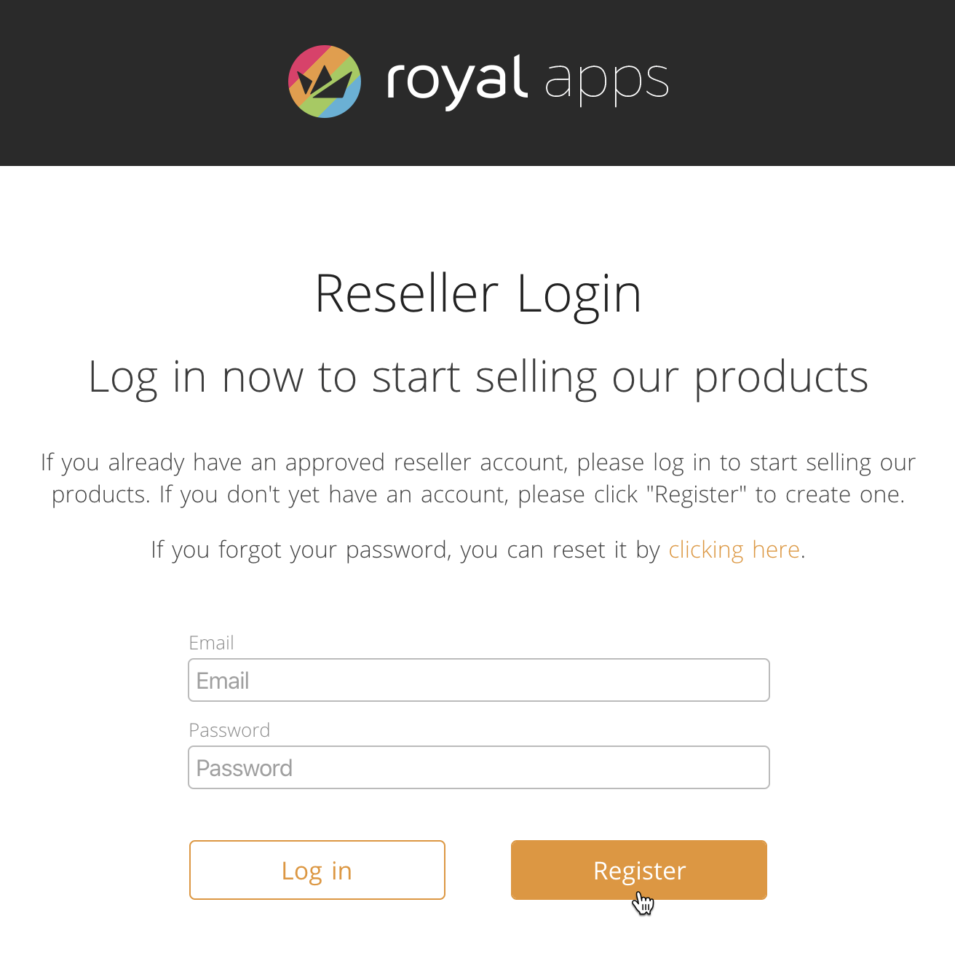This screenshot has width=955, height=961.
Task: Focus the Email input field
Action: [479, 680]
